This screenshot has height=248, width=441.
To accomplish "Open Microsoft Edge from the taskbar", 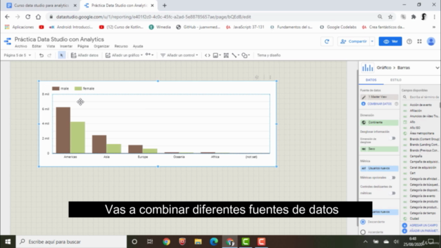I will click(214, 242).
